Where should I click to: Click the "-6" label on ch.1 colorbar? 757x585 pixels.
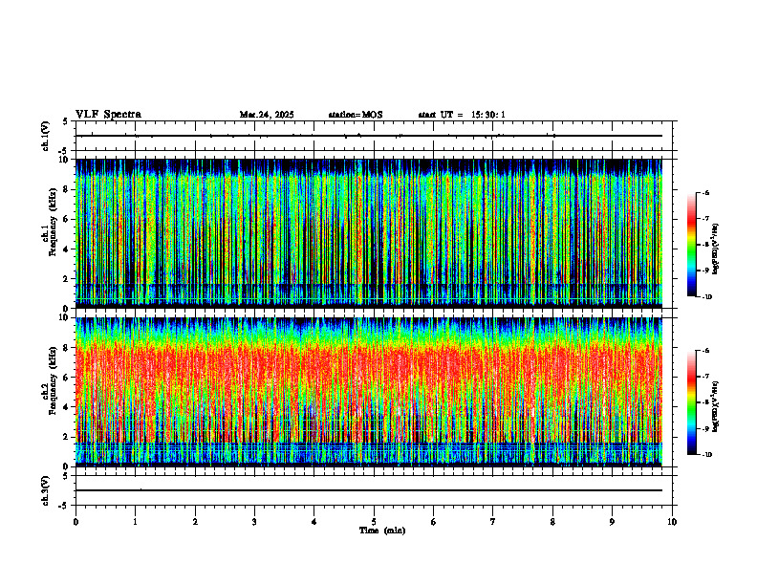[706, 193]
